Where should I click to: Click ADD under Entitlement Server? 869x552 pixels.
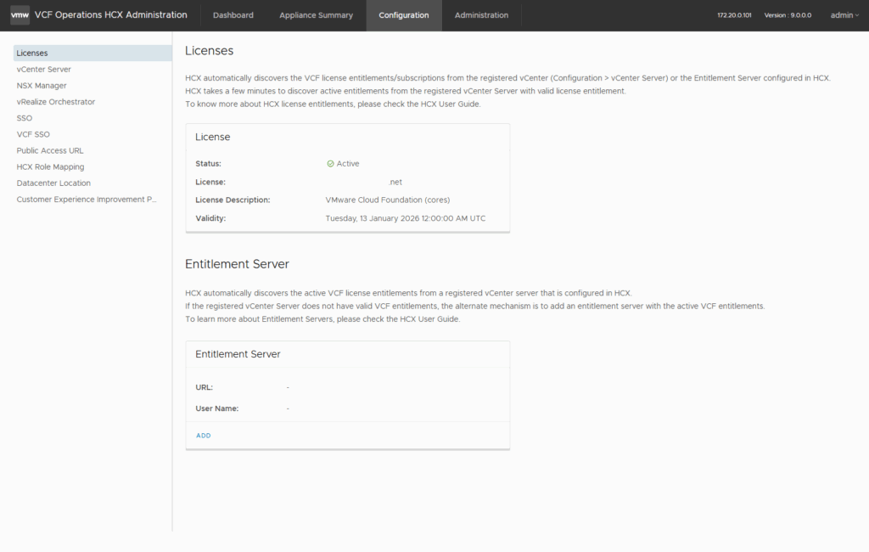pyautogui.click(x=204, y=436)
